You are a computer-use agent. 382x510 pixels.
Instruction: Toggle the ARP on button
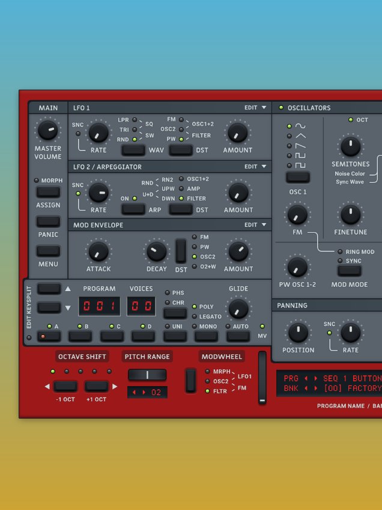[x=133, y=209]
